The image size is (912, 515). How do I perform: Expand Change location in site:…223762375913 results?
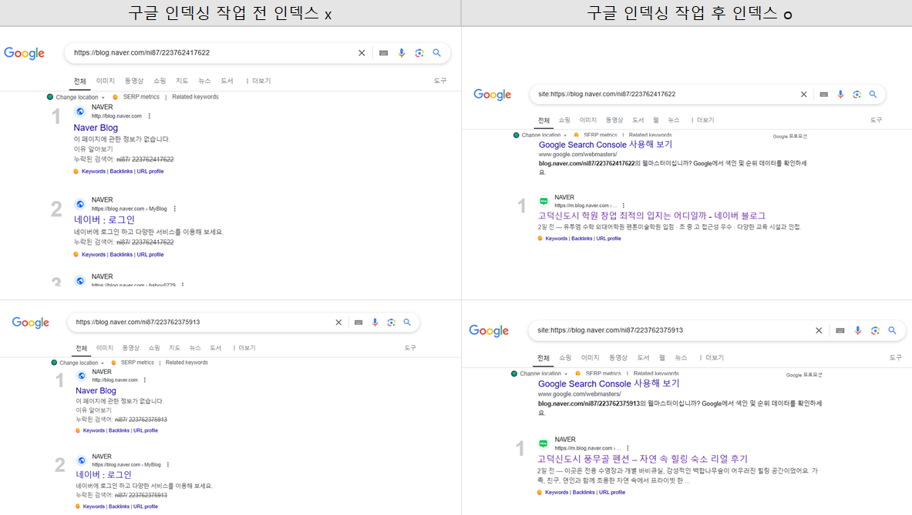[540, 374]
